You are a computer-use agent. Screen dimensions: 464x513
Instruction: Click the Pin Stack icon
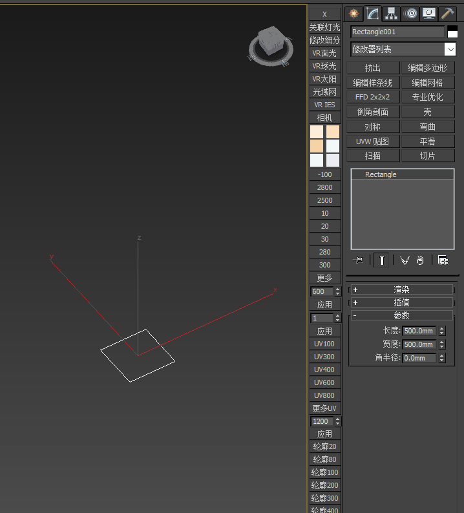pos(358,260)
